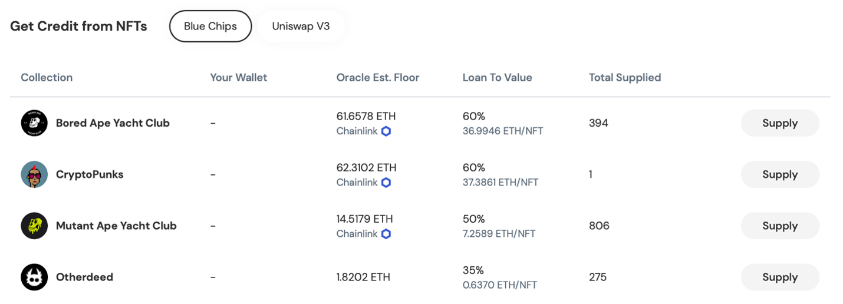The width and height of the screenshot is (843, 304).
Task: Select the Blue Chips tab
Action: tap(210, 27)
